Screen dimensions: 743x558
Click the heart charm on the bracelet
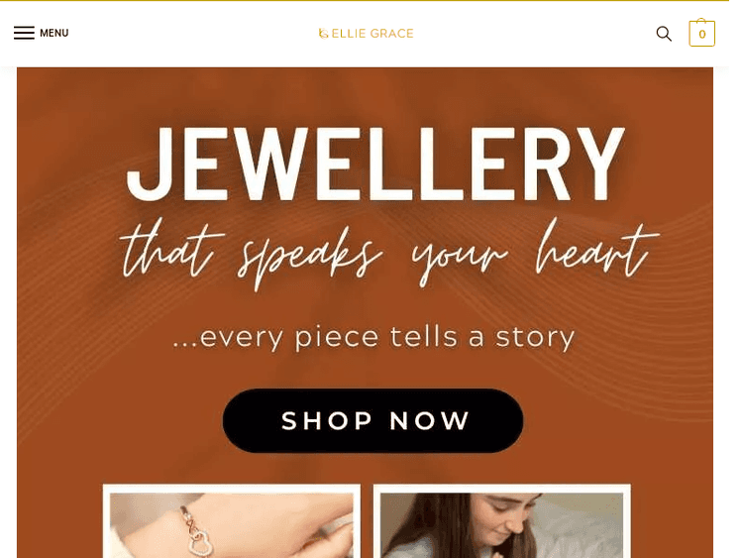pos(198,543)
